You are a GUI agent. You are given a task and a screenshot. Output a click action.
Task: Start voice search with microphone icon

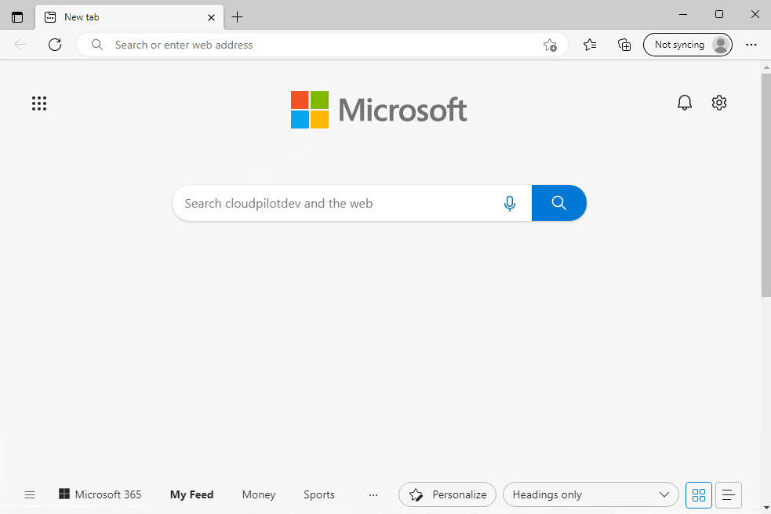tap(510, 203)
